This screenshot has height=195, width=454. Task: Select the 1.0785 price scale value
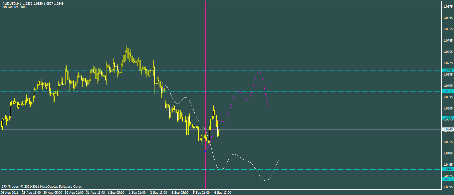pos(447,41)
